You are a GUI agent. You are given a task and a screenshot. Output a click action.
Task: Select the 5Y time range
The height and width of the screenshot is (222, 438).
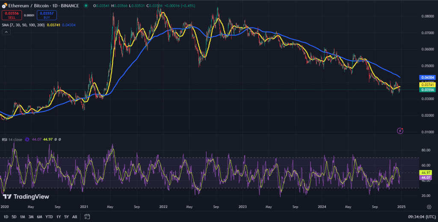point(66,217)
